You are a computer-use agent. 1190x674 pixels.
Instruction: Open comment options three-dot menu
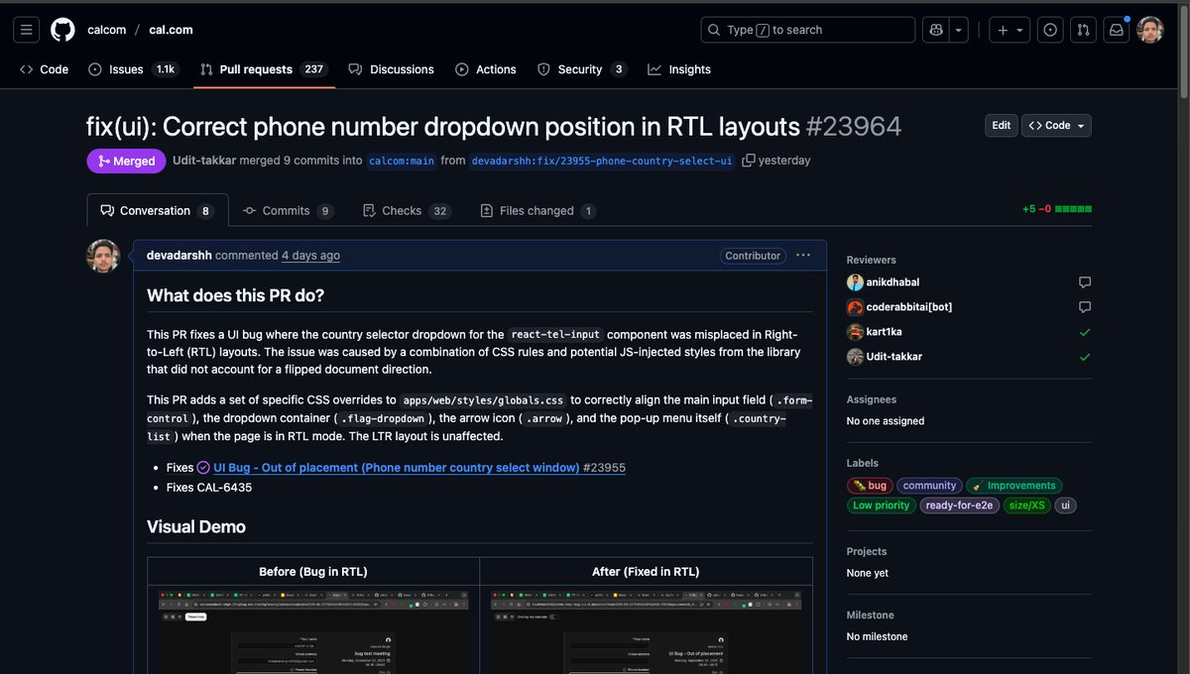[x=803, y=256]
